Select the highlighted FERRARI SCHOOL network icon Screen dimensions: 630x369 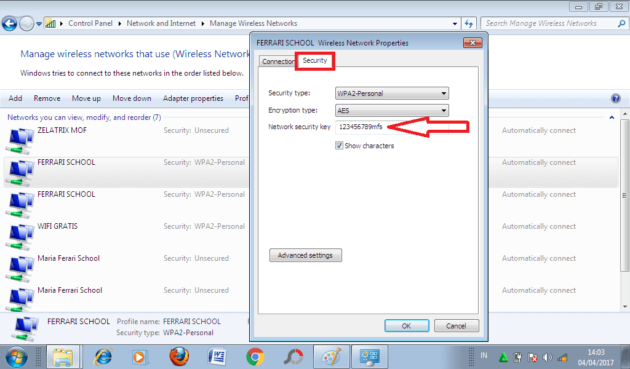pos(19,172)
